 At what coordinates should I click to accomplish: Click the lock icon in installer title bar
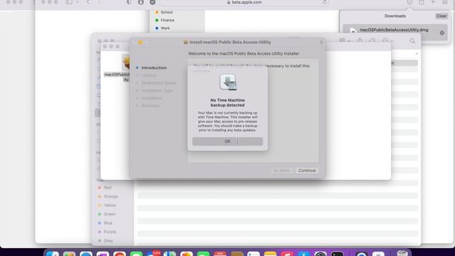(x=321, y=43)
